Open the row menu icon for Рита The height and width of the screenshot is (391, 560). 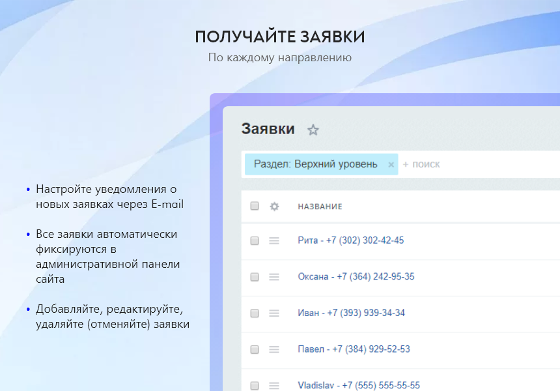point(274,240)
